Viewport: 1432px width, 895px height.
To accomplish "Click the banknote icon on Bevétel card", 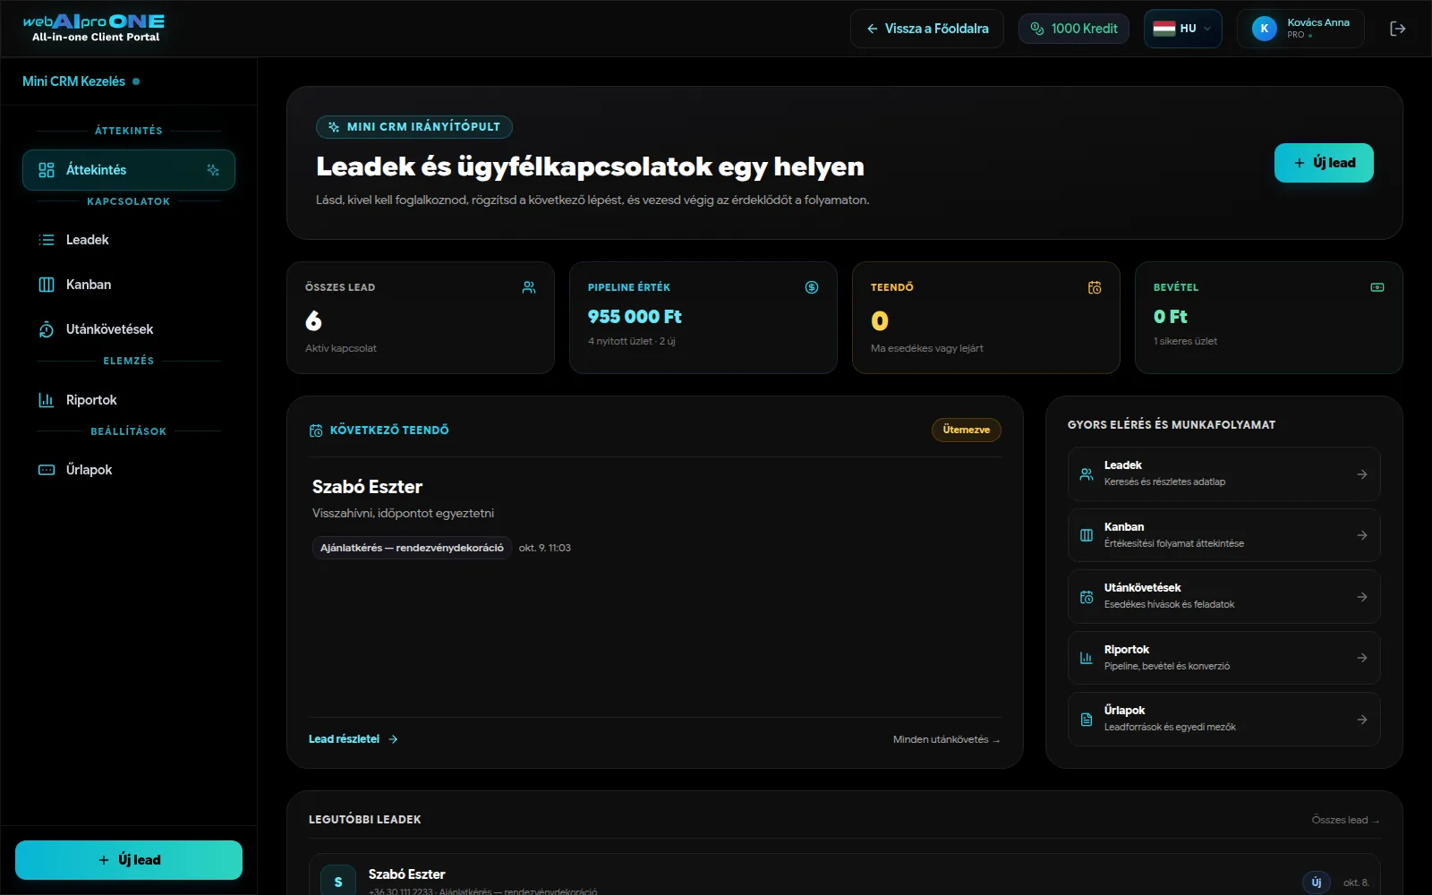I will (x=1377, y=287).
